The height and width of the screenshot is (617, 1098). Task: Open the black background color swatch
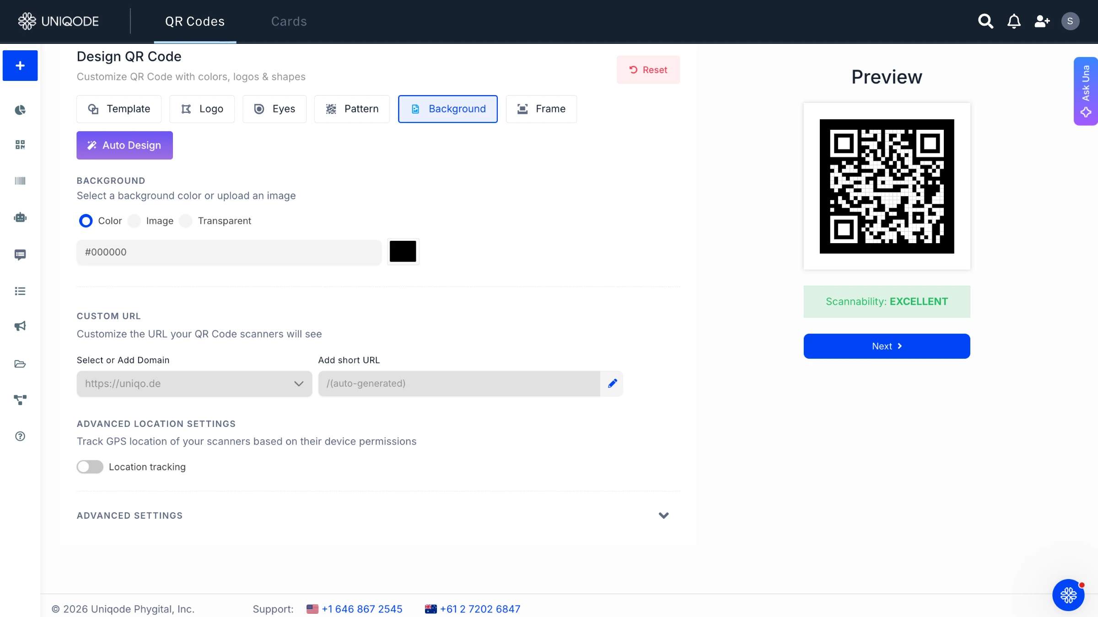point(403,251)
